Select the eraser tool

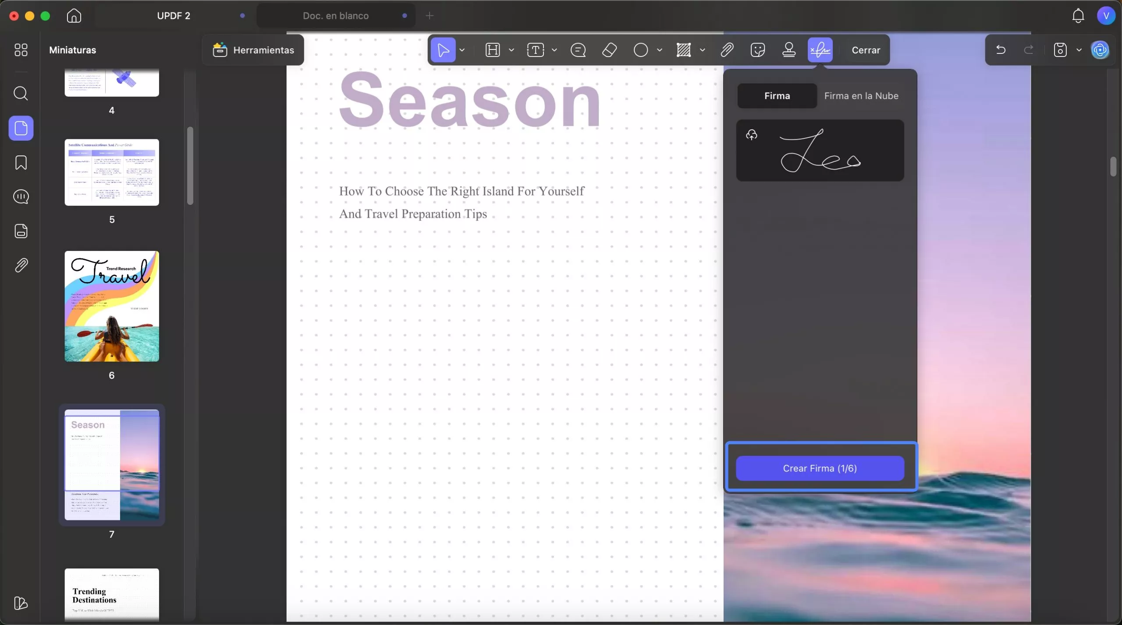click(610, 50)
